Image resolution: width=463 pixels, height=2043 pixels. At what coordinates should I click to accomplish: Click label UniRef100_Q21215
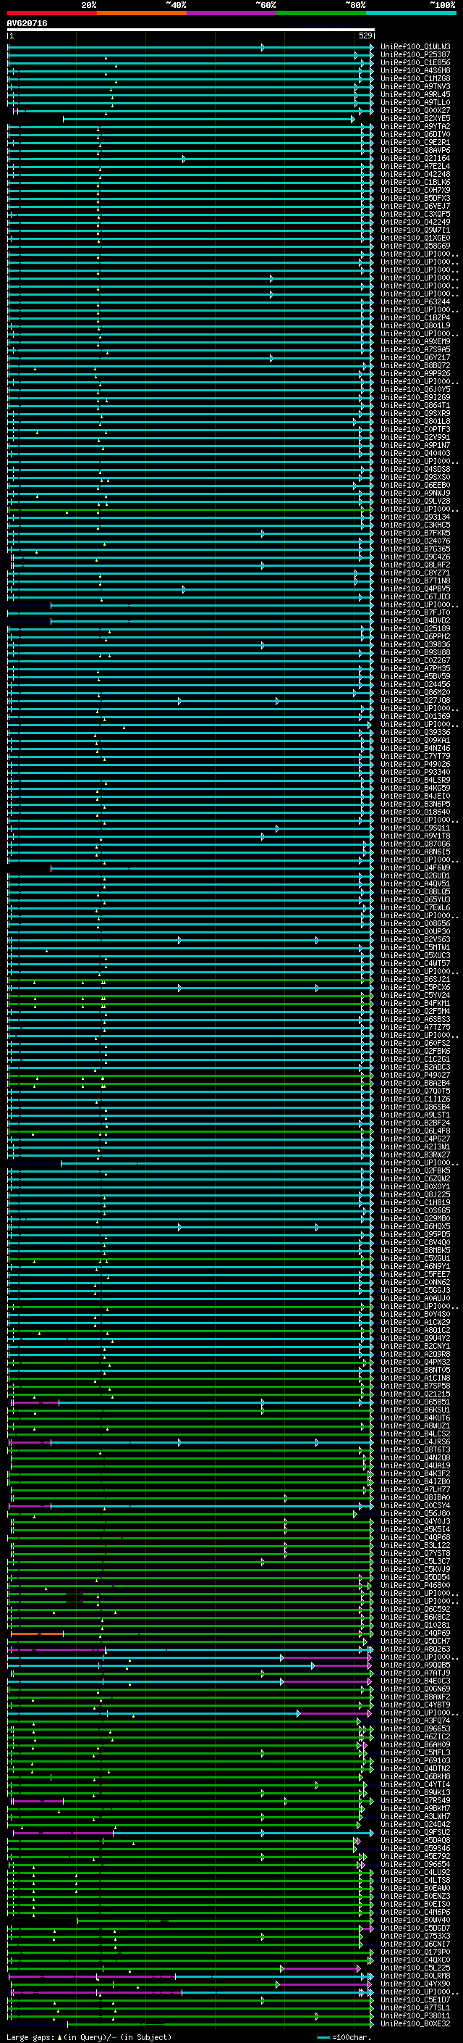pos(415,1394)
